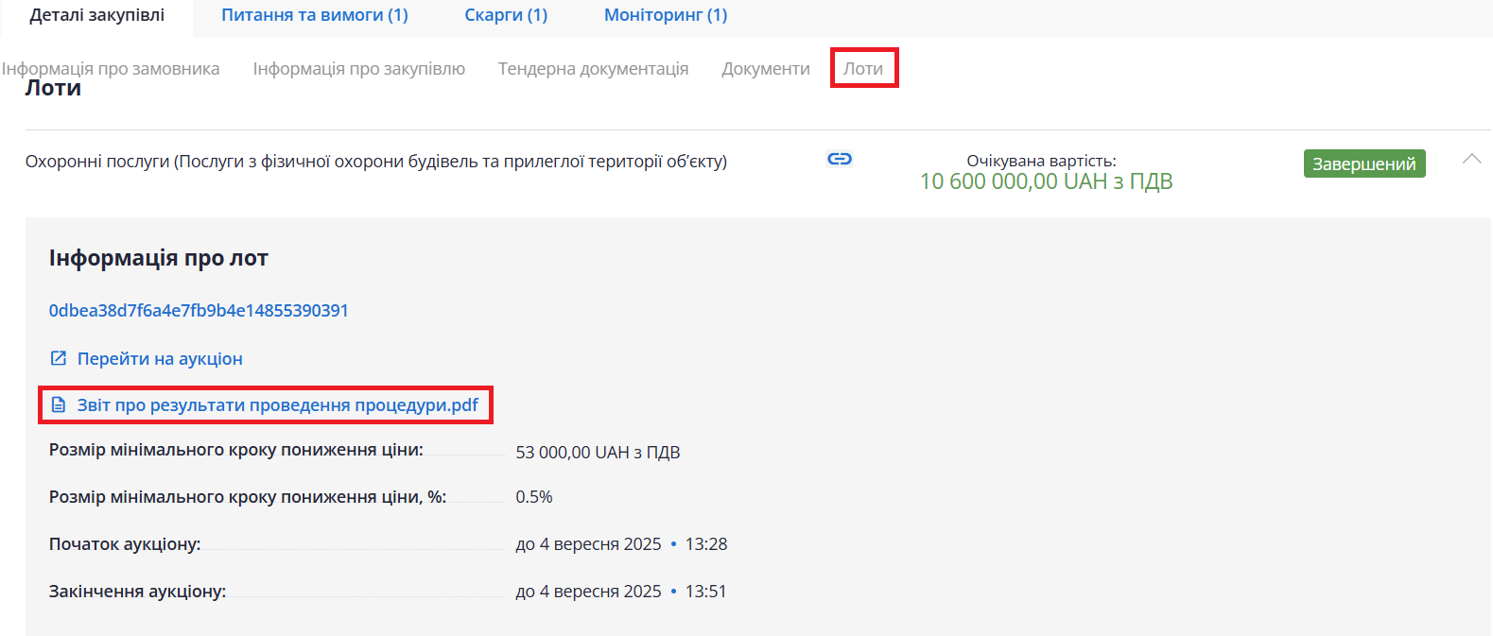This screenshot has width=1493, height=636.
Task: Jump to Інформація про замовника section
Action: 111,69
